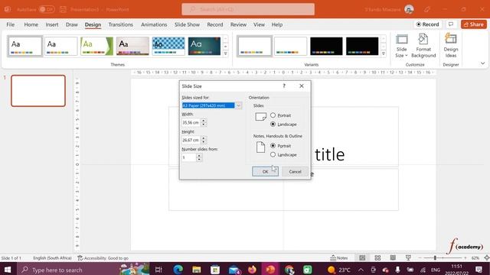Click the Save icon in title bar
490x275 pixels.
(x=63, y=9)
